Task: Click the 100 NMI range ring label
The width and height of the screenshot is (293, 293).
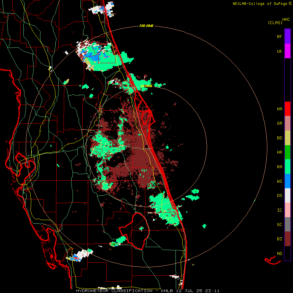Action: pyautogui.click(x=146, y=26)
